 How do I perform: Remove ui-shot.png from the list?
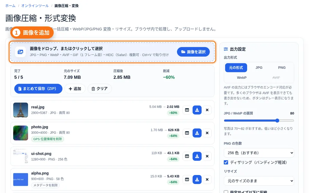tap(207, 156)
